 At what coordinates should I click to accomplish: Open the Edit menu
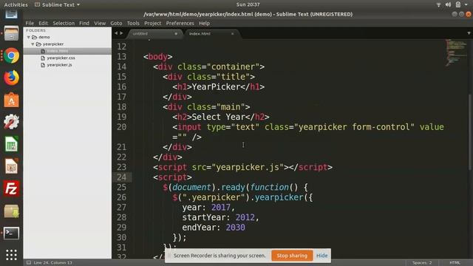(x=43, y=23)
